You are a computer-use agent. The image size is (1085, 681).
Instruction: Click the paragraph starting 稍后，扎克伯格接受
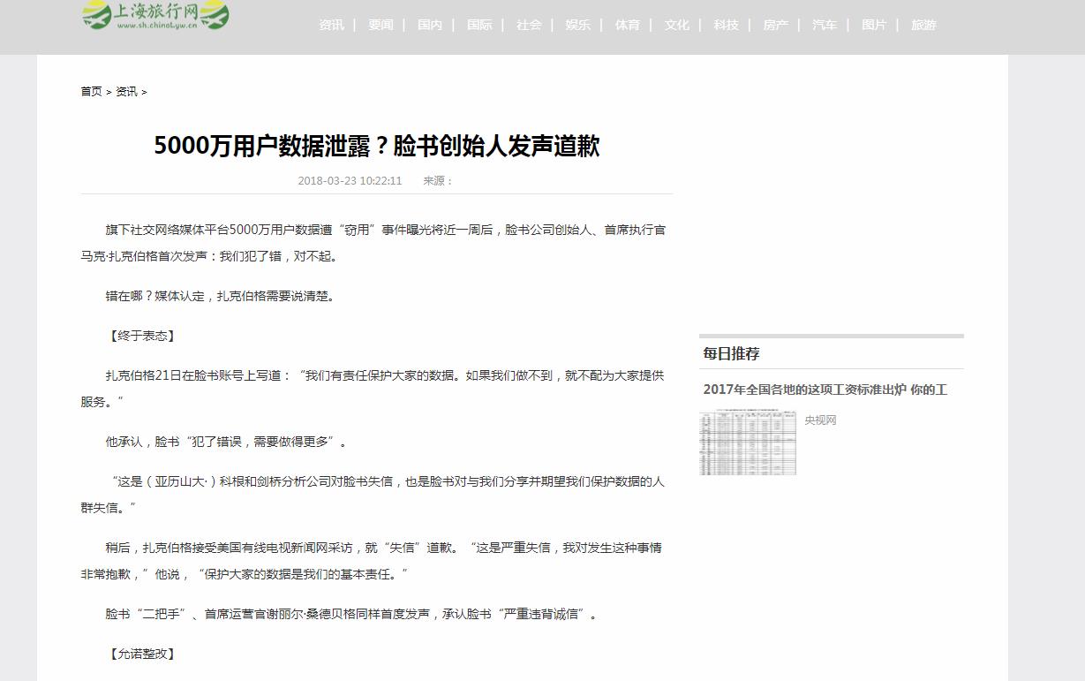372,561
